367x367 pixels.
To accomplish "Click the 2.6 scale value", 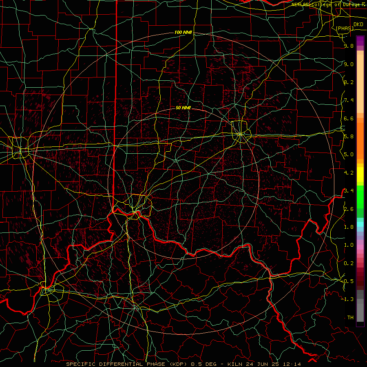I will coord(349,209).
